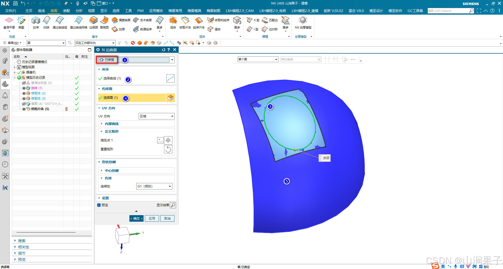Image resolution: width=503 pixels, height=269 pixels.
Task: Click the 应用 button
Action: [x=152, y=219]
